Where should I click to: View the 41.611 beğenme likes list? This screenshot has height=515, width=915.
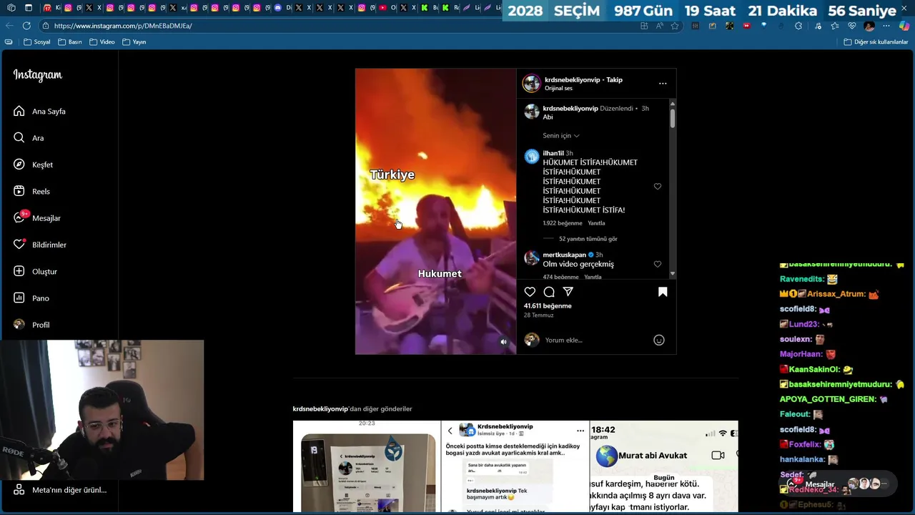tap(548, 306)
